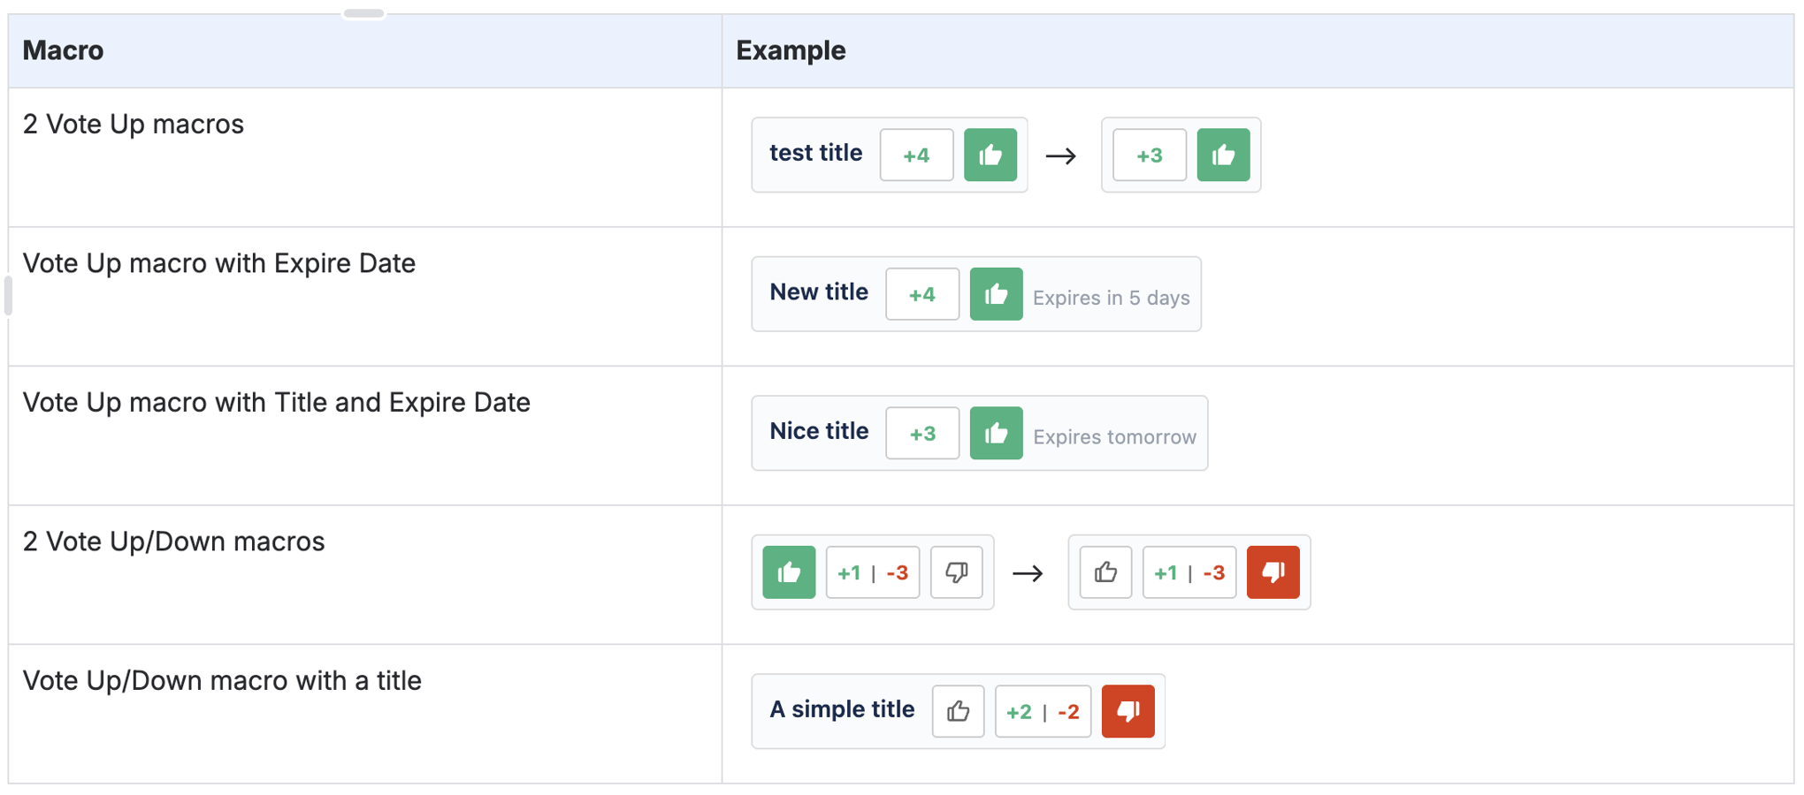Upvote the 'Nice title' macro

click(x=996, y=433)
